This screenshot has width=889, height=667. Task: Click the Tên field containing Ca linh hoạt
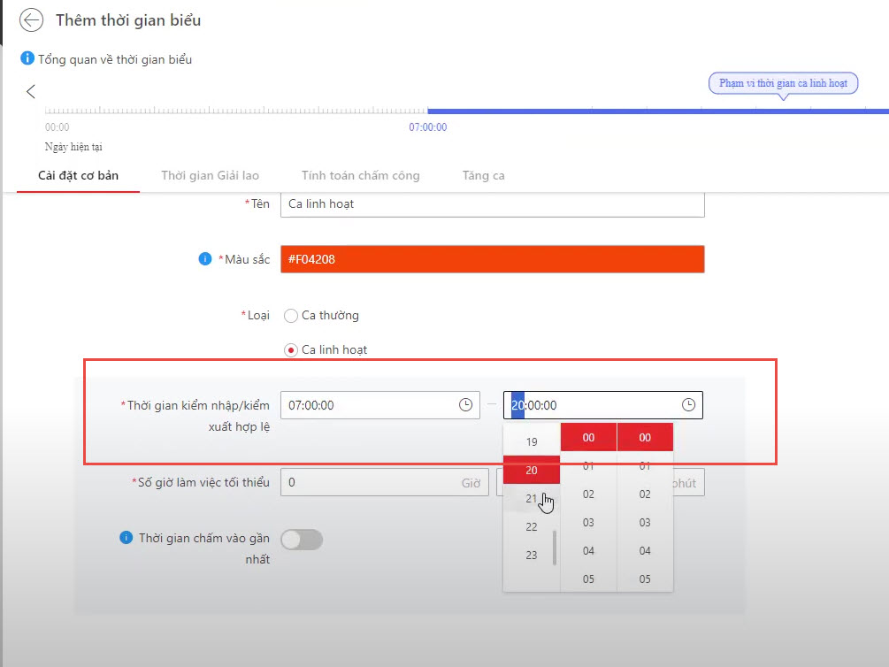tap(492, 203)
